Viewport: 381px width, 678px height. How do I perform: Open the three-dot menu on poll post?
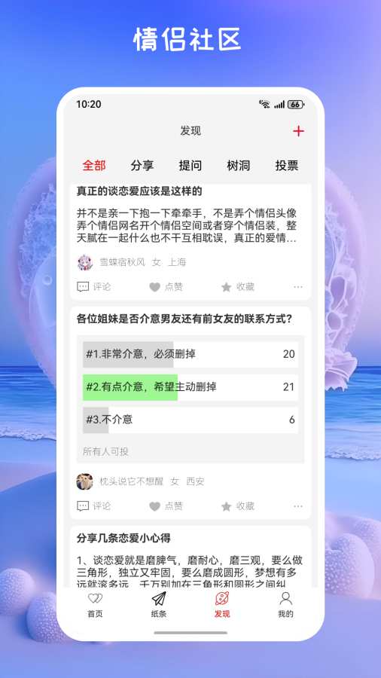tap(298, 506)
